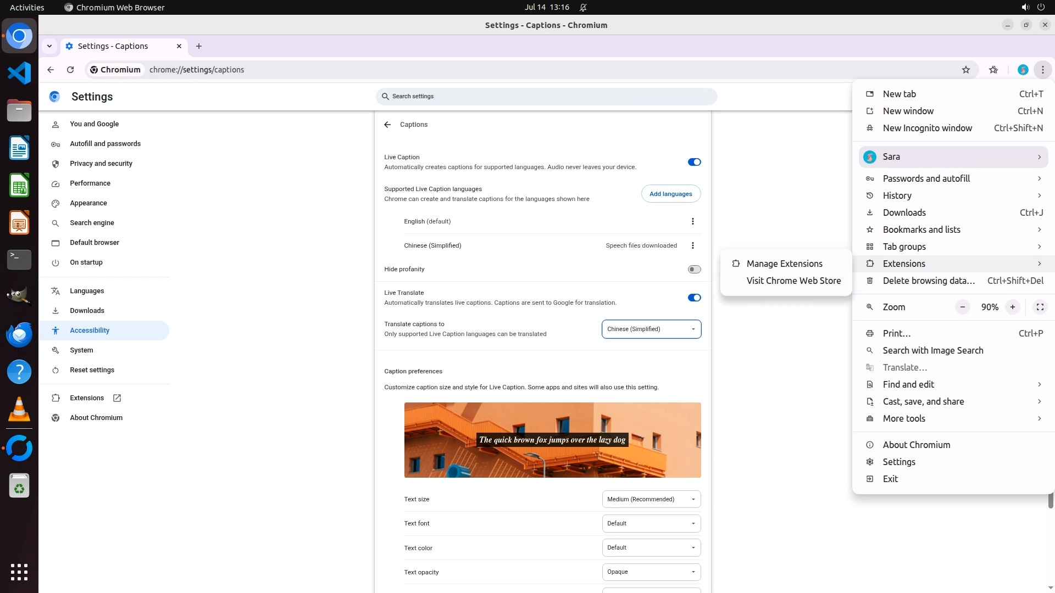The height and width of the screenshot is (593, 1055).
Task: Click the zoom in plus button
Action: [x=1012, y=307]
